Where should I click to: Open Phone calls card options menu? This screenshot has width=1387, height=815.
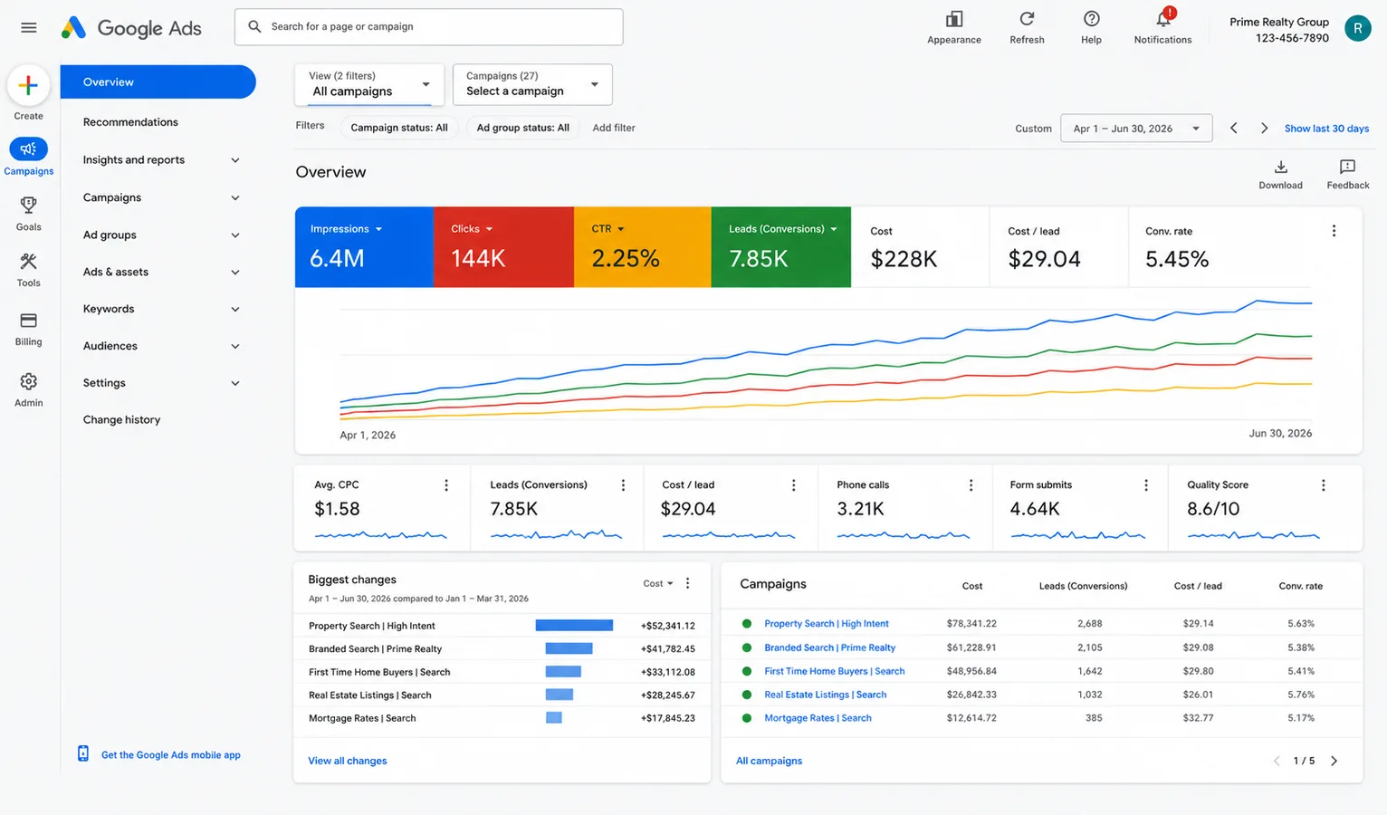(971, 485)
